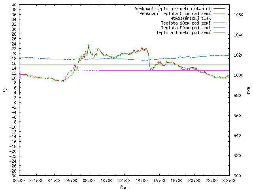253x190 pixels.
Task: Click the brown legend line sample
Action: pos(219,32)
